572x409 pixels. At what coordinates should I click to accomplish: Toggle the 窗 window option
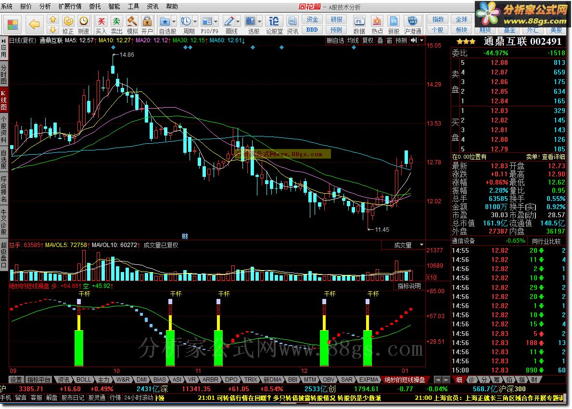(x=389, y=40)
